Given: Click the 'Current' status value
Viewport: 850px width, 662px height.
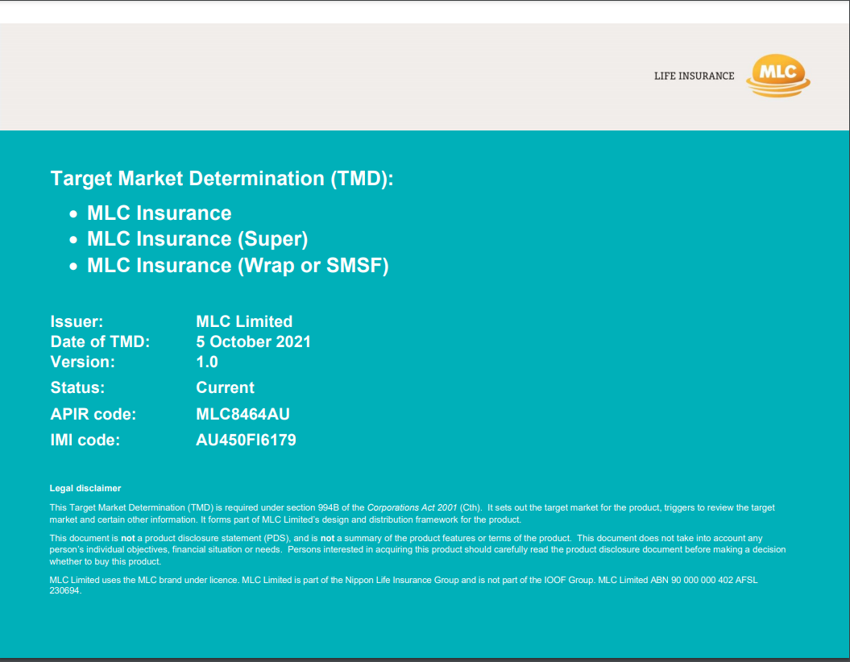Looking at the screenshot, I should [x=225, y=388].
